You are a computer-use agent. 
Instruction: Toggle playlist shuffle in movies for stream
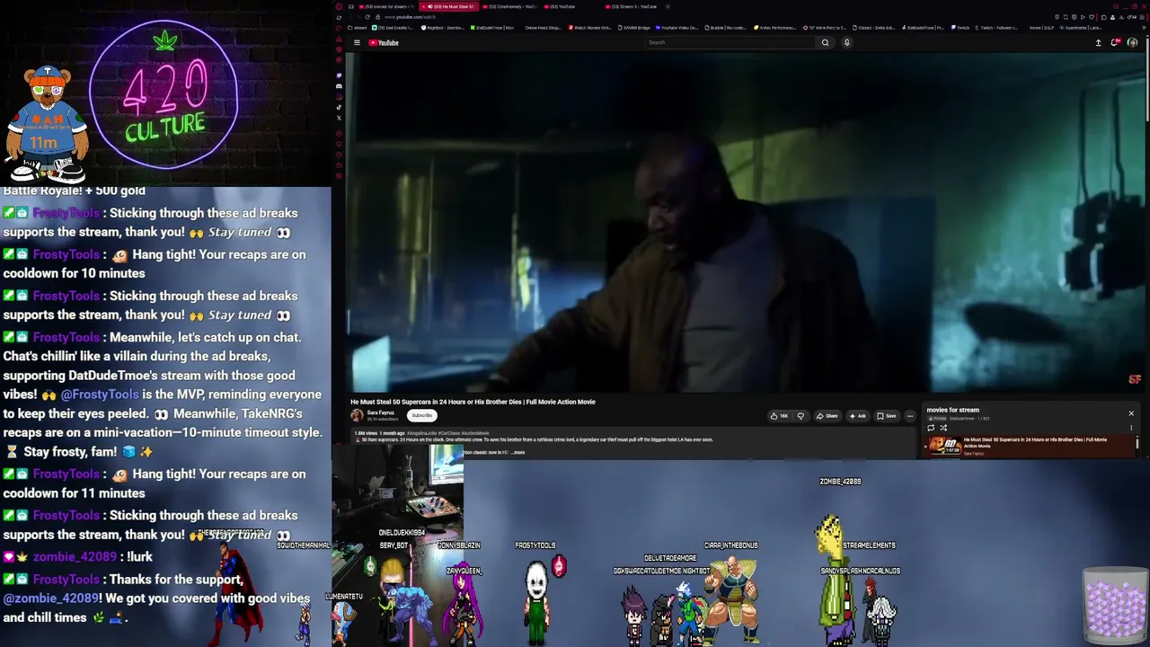[x=943, y=428]
